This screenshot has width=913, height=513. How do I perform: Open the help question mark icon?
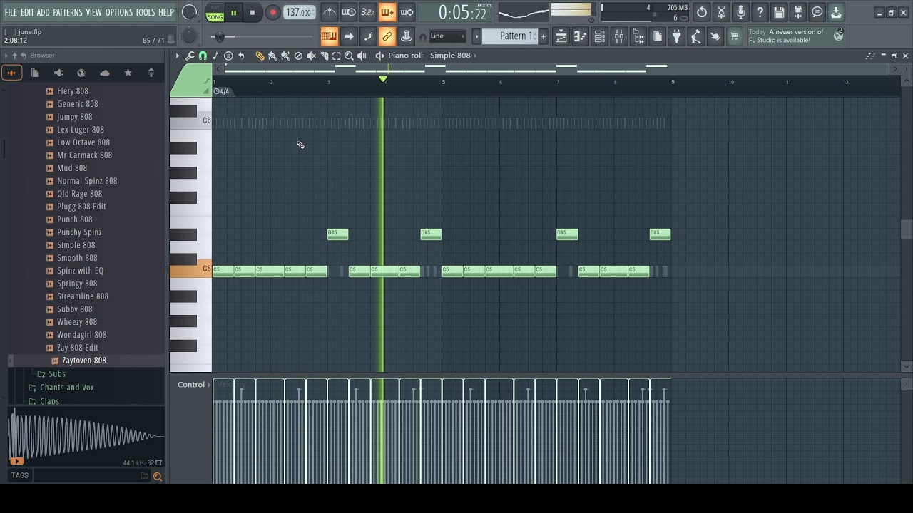[x=760, y=12]
